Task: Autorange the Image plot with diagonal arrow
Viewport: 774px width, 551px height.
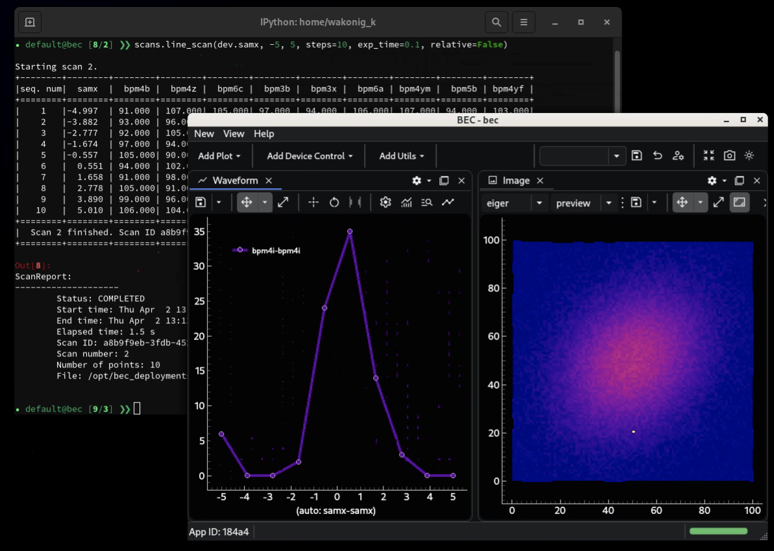Action: click(x=719, y=202)
